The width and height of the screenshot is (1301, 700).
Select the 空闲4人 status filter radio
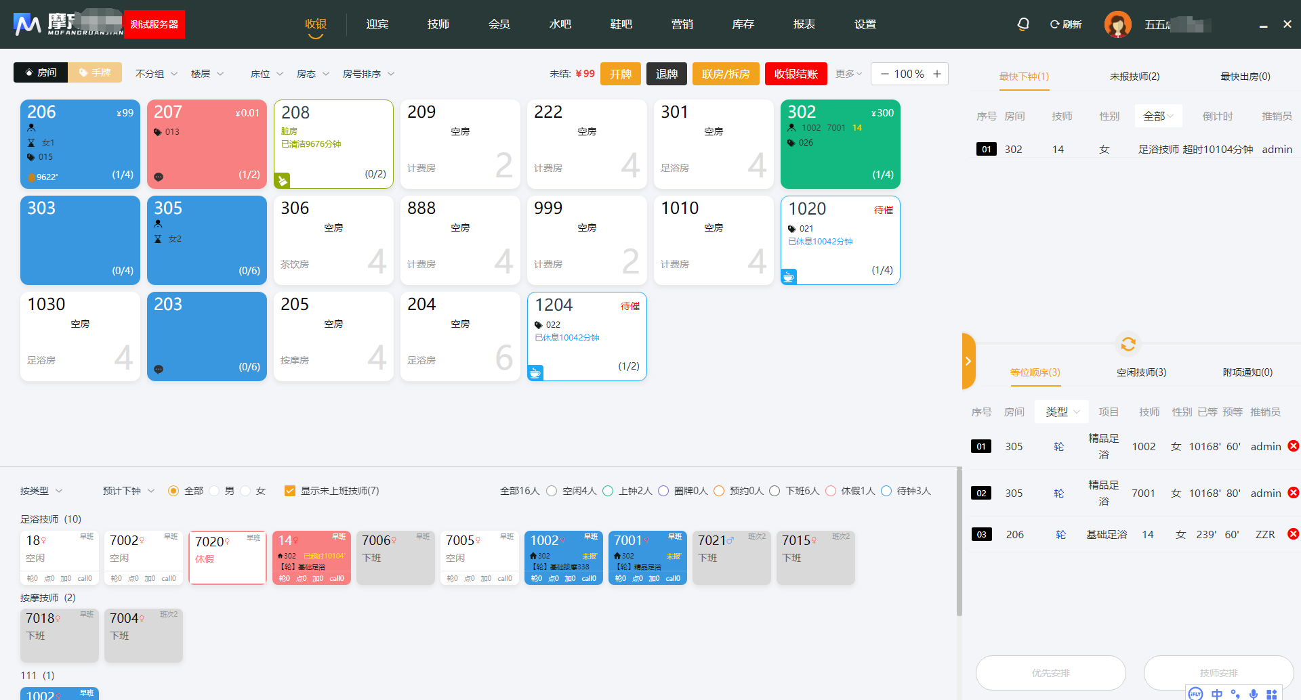click(551, 491)
